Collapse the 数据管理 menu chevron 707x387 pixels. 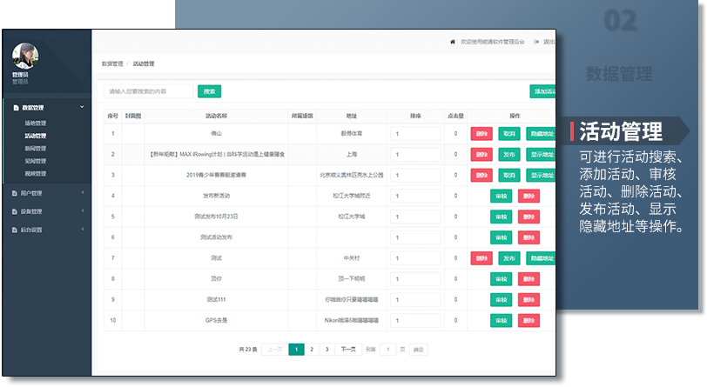click(x=82, y=107)
